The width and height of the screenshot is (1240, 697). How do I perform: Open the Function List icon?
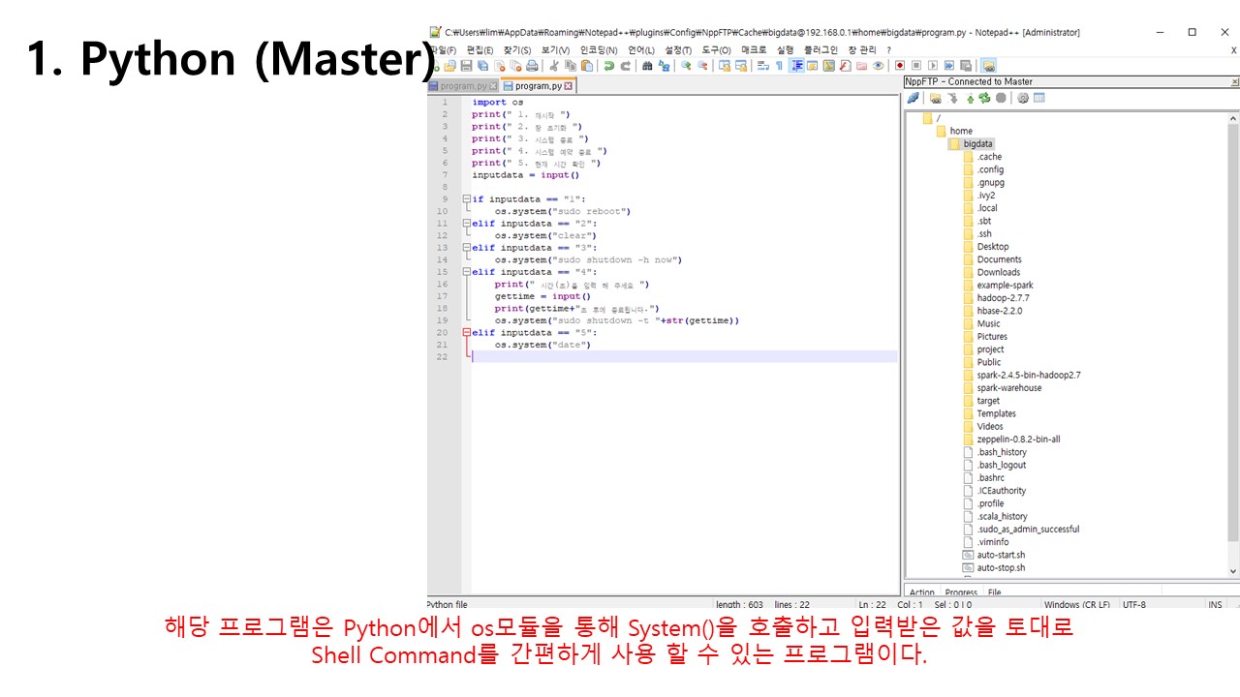[x=845, y=66]
